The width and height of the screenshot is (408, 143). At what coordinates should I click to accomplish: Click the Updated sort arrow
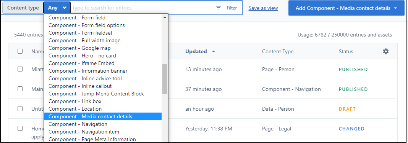click(x=214, y=51)
